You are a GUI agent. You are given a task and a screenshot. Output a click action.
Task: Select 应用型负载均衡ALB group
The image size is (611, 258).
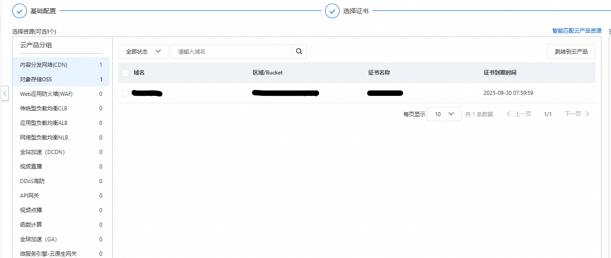point(61,123)
